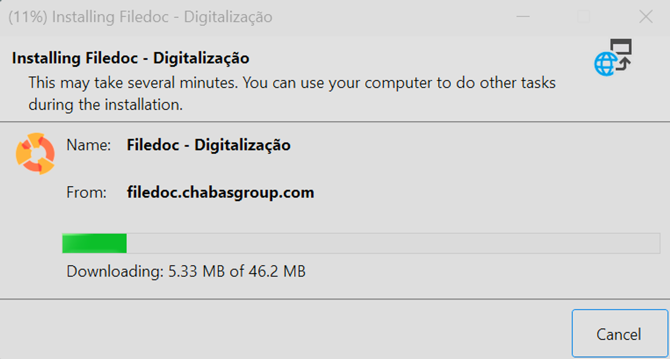Cancel the Filedoc installation
The height and width of the screenshot is (359, 670).
[x=620, y=334]
